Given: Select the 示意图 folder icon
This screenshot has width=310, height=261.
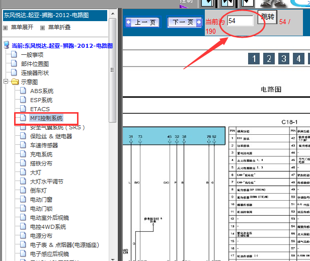Looking at the screenshot, I should (15, 81).
